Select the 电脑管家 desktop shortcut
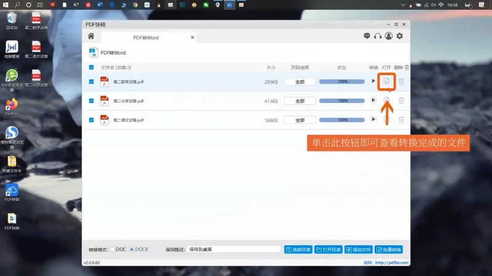 click(12, 50)
